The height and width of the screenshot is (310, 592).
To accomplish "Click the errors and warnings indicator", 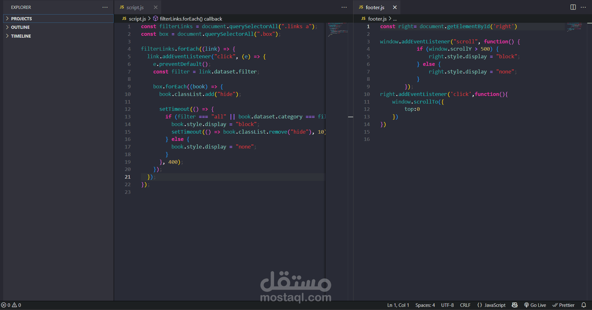I will point(11,305).
